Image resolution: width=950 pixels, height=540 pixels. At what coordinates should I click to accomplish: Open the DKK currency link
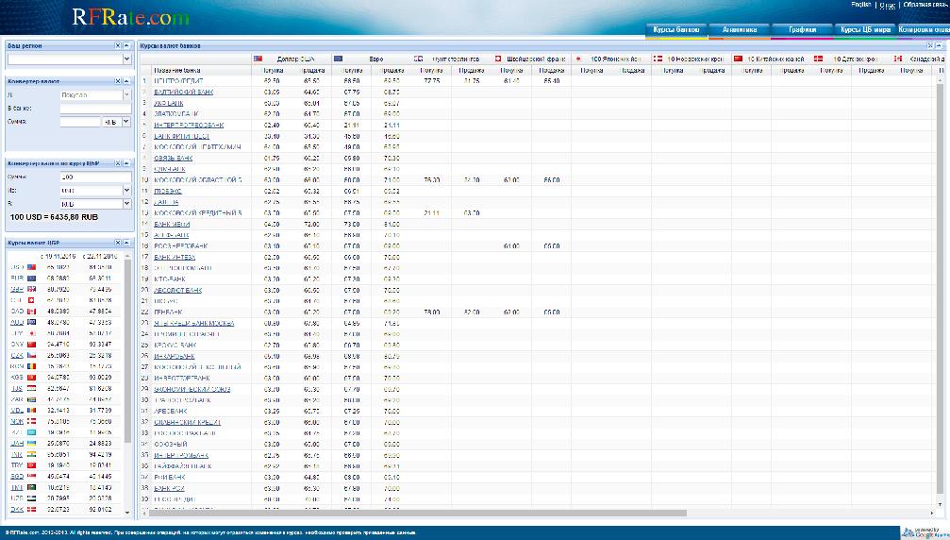(x=17, y=509)
